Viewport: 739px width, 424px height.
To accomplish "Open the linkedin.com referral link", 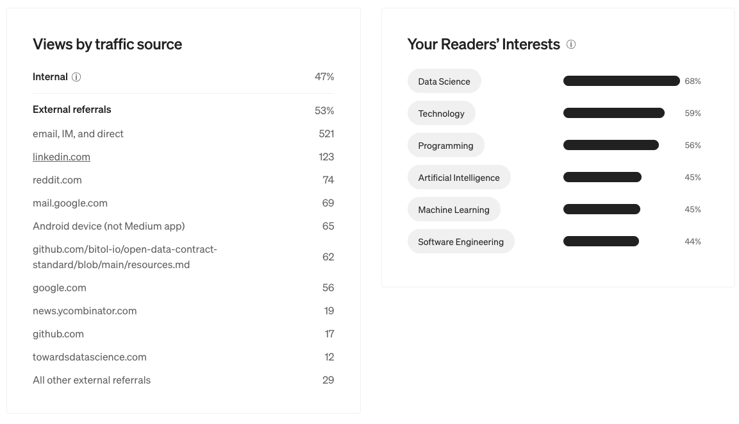I will (x=61, y=157).
